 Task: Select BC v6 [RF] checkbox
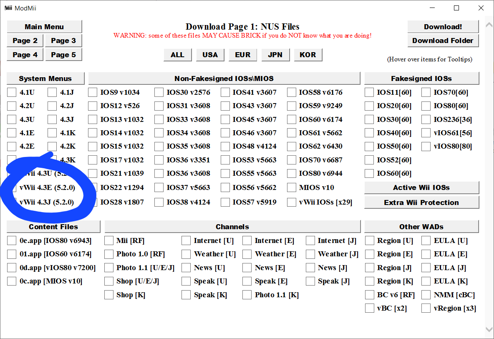pos(369,295)
